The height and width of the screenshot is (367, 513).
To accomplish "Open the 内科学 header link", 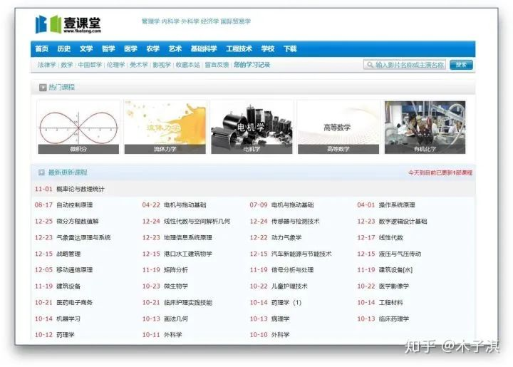I will (170, 21).
